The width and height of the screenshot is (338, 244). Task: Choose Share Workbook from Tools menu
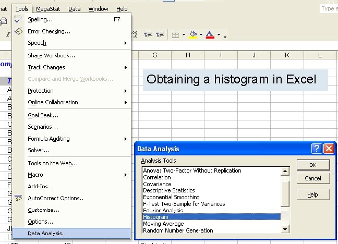[71, 56]
